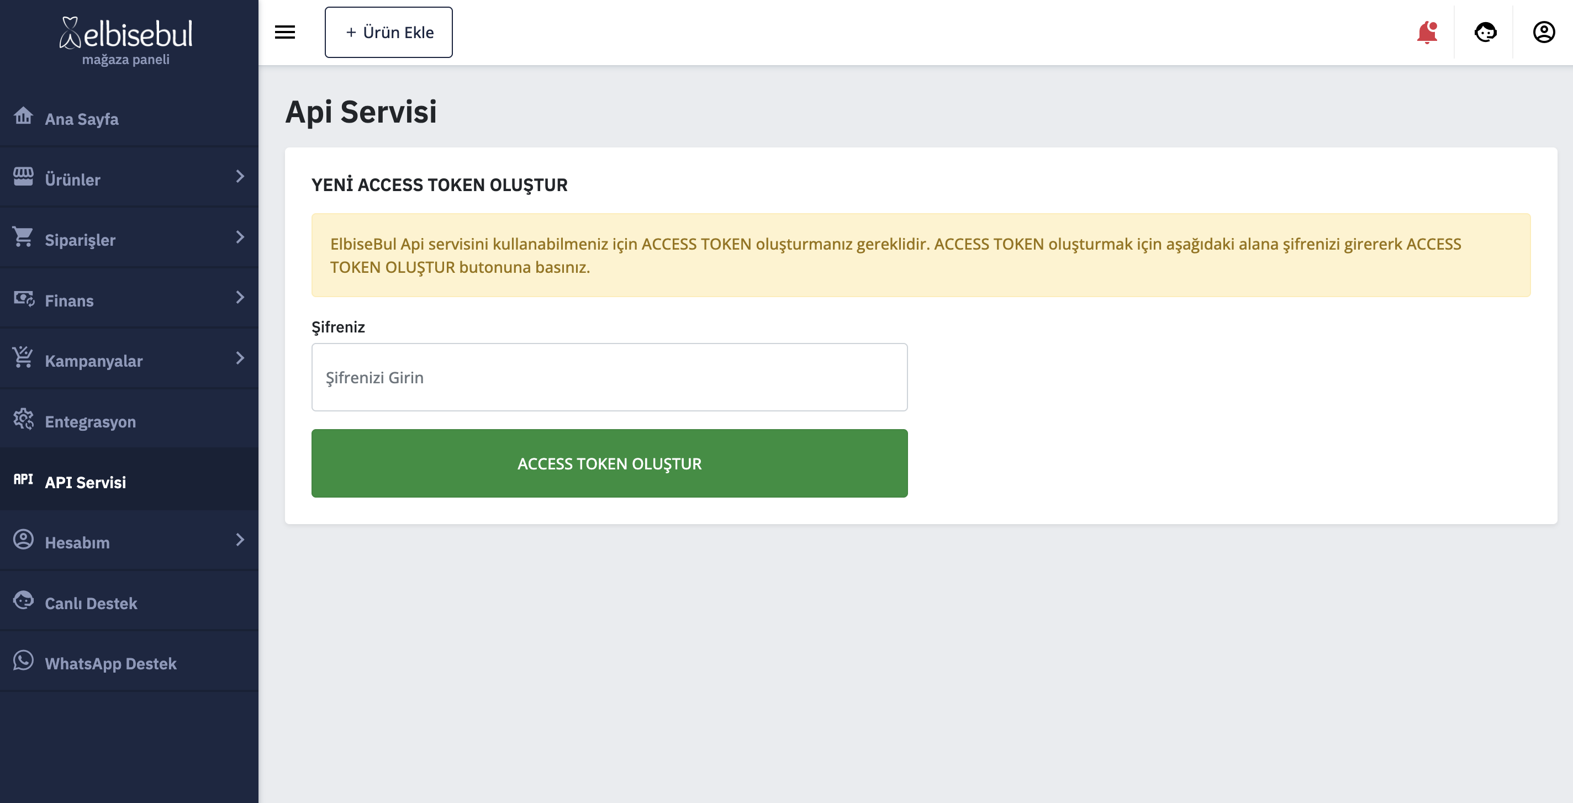Click the Ürün Ekle button

pyautogui.click(x=388, y=33)
